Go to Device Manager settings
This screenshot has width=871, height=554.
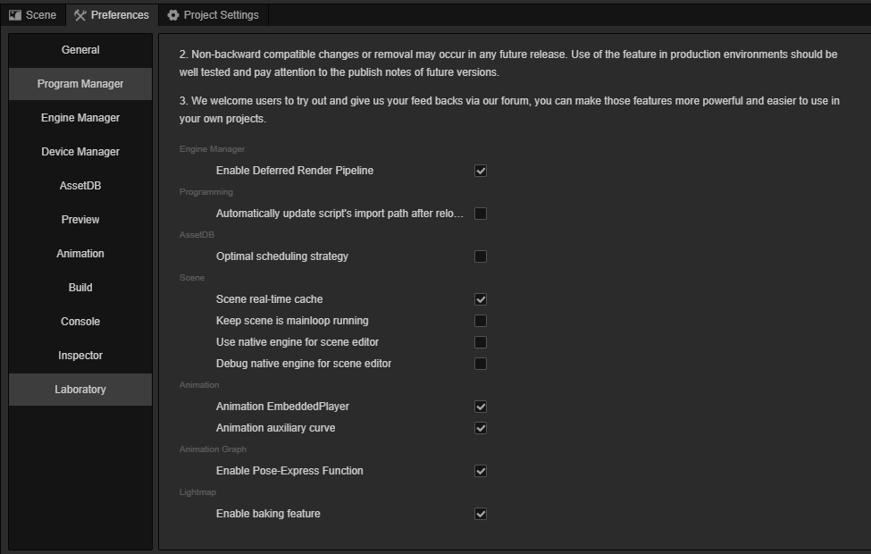point(80,152)
